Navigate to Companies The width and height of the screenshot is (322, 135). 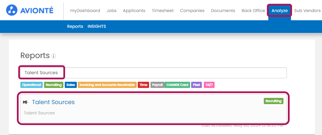pos(192,11)
